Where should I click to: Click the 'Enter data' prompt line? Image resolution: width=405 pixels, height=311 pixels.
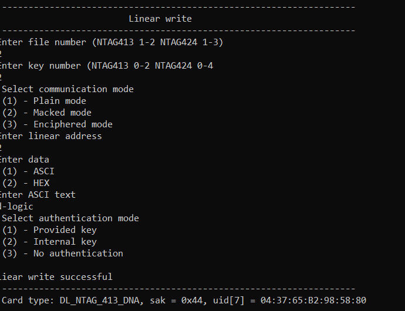(25, 160)
